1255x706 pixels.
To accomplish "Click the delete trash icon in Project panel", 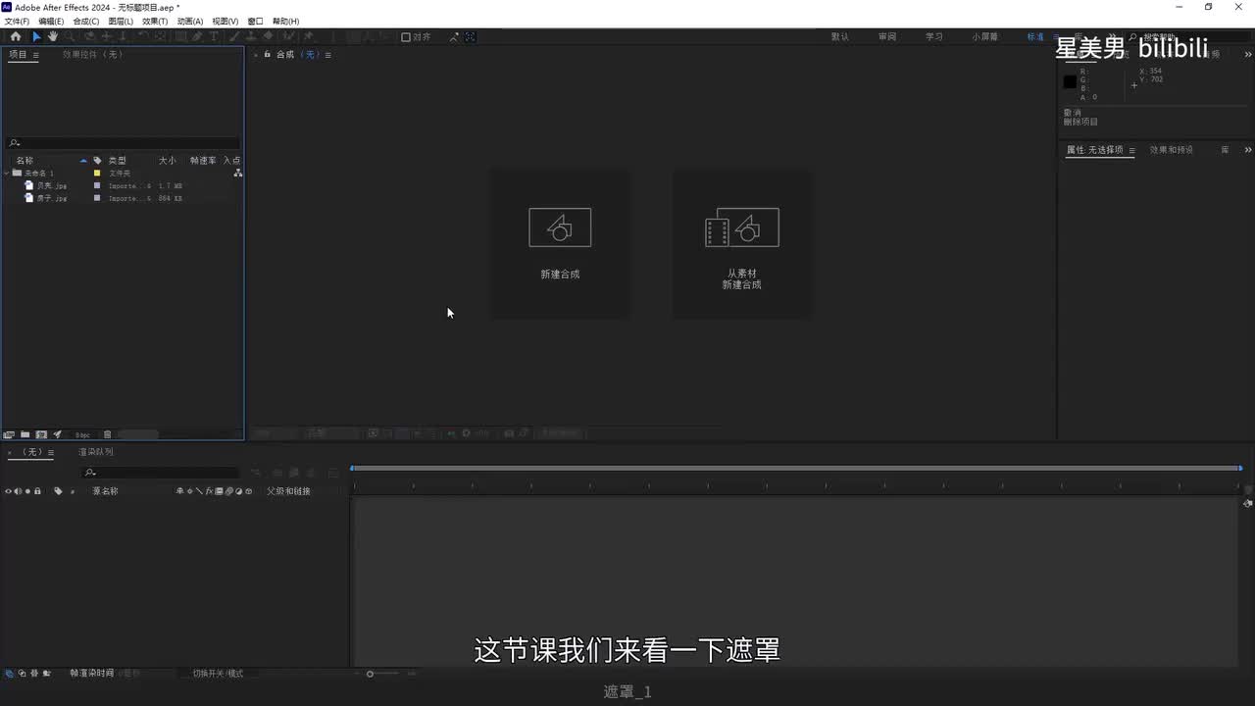I will (108, 434).
